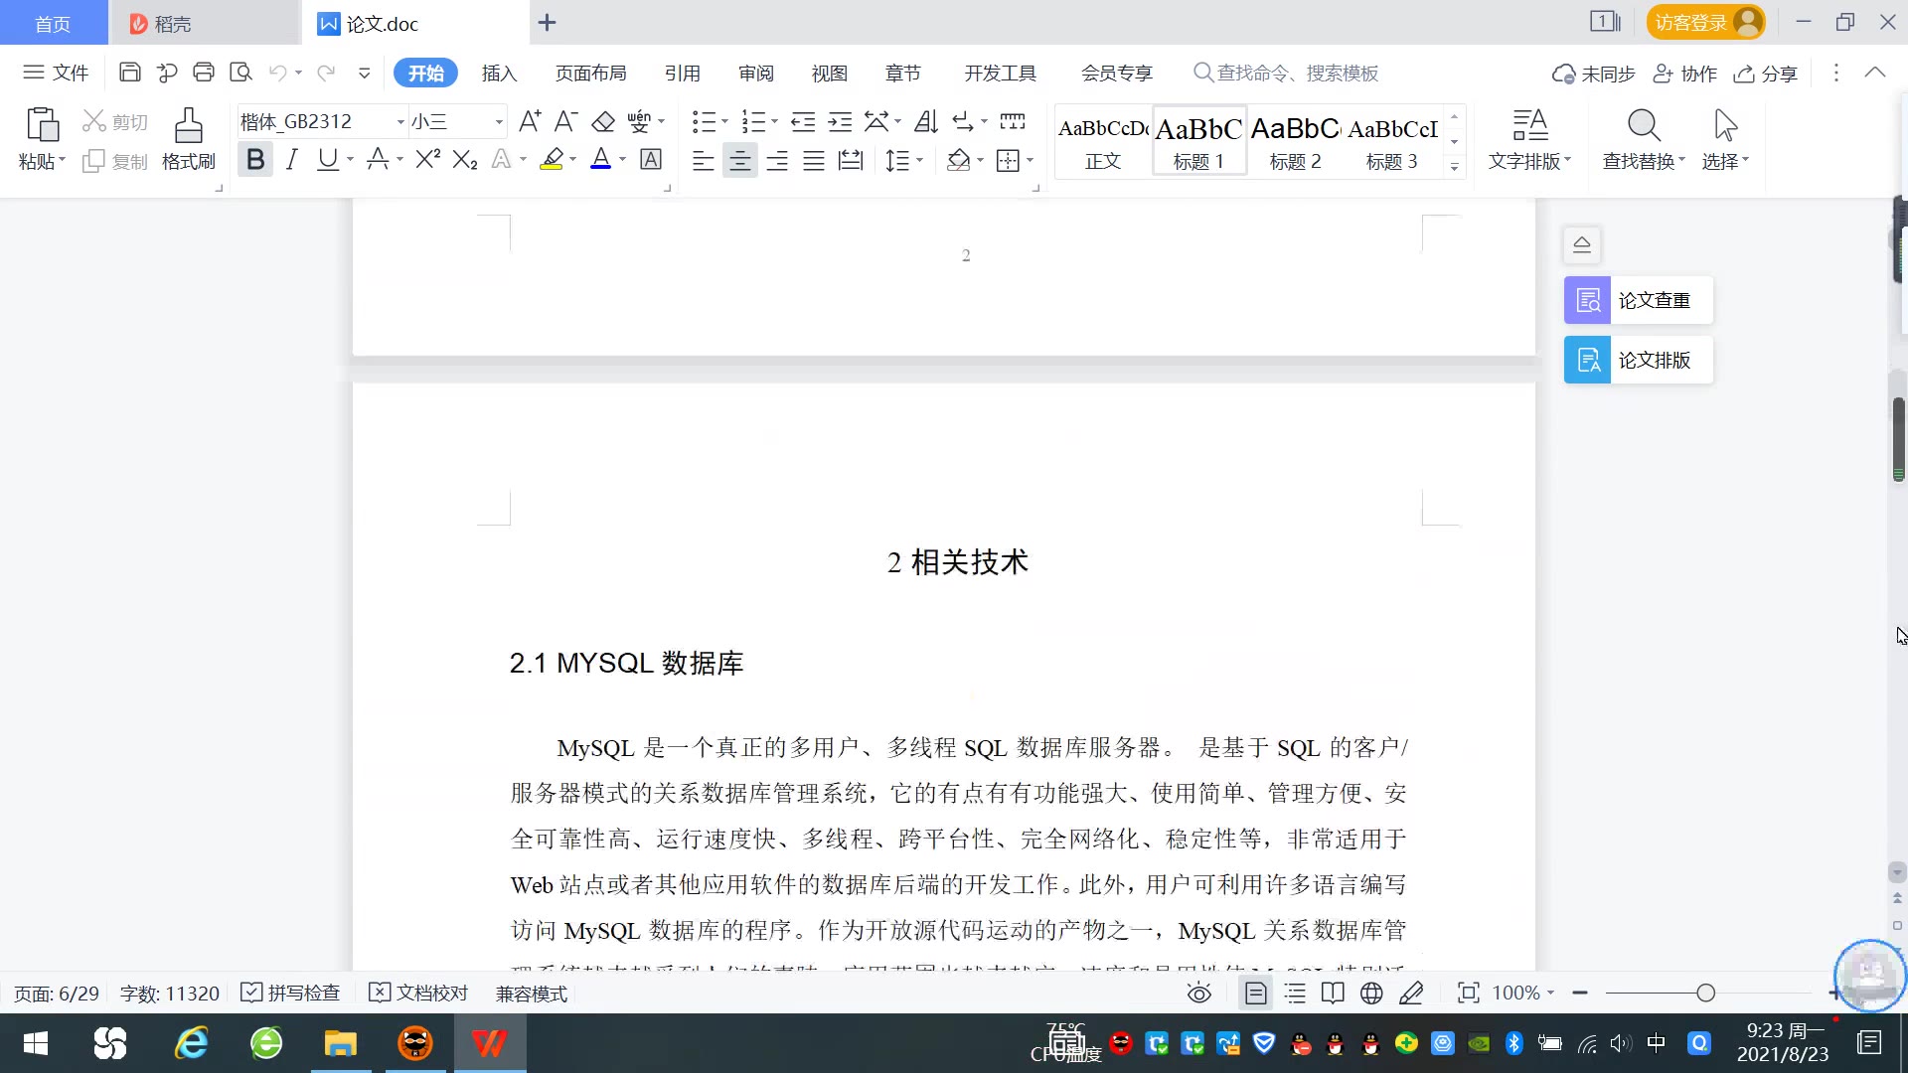Toggle bold formatting button
Image resolution: width=1908 pixels, height=1073 pixels.
pyautogui.click(x=255, y=159)
